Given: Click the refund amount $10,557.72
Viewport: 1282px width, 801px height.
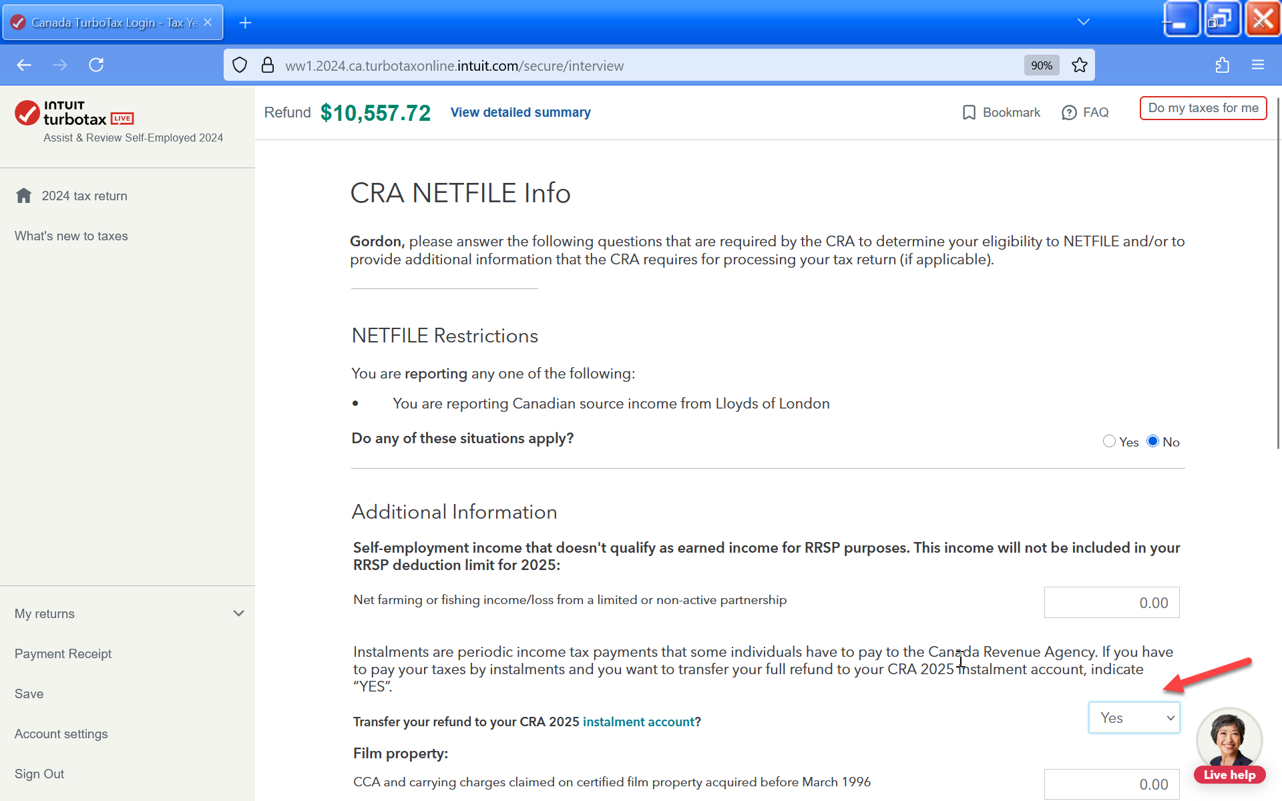Looking at the screenshot, I should click(375, 113).
